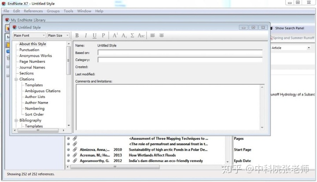Open the Plain Size dropdown
The image size is (317, 182).
59,36
